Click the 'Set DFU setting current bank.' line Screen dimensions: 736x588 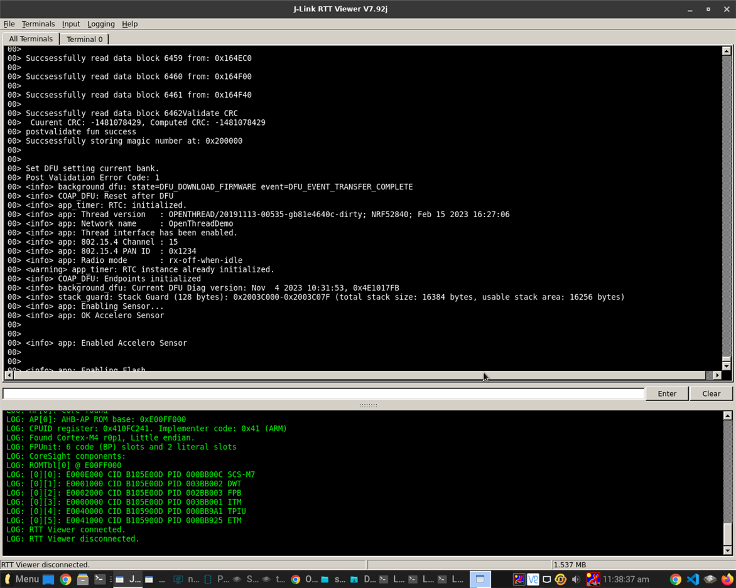click(92, 168)
